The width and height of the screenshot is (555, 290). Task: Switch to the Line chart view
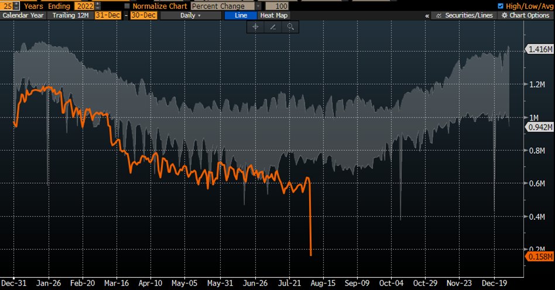pos(241,15)
